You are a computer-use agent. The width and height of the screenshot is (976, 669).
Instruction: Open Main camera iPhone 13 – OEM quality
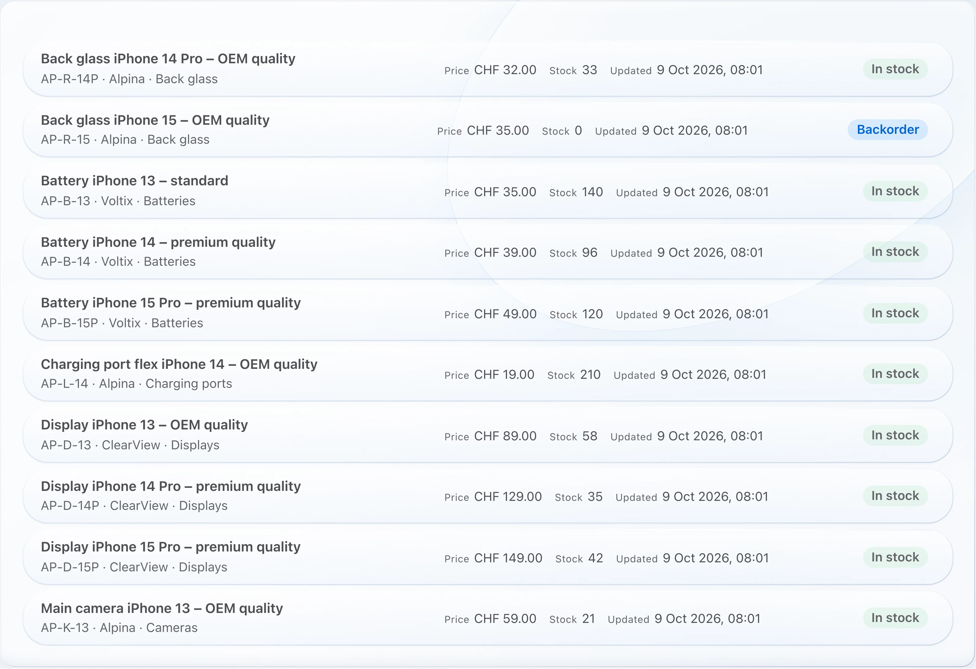(x=162, y=608)
